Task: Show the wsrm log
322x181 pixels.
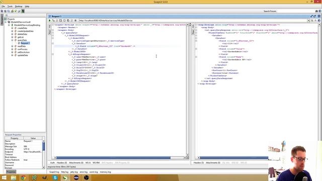Action: point(94,172)
